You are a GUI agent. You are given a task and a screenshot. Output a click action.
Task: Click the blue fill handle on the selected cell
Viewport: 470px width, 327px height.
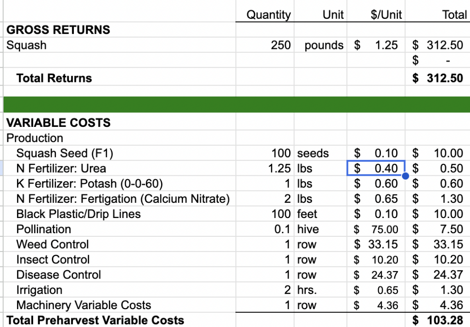click(x=405, y=176)
